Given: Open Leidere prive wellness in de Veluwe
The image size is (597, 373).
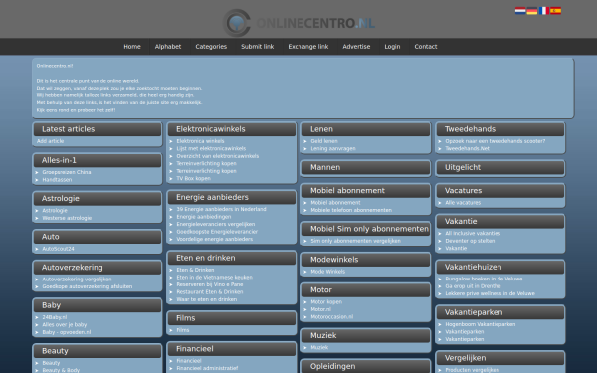Looking at the screenshot, I should point(490,293).
